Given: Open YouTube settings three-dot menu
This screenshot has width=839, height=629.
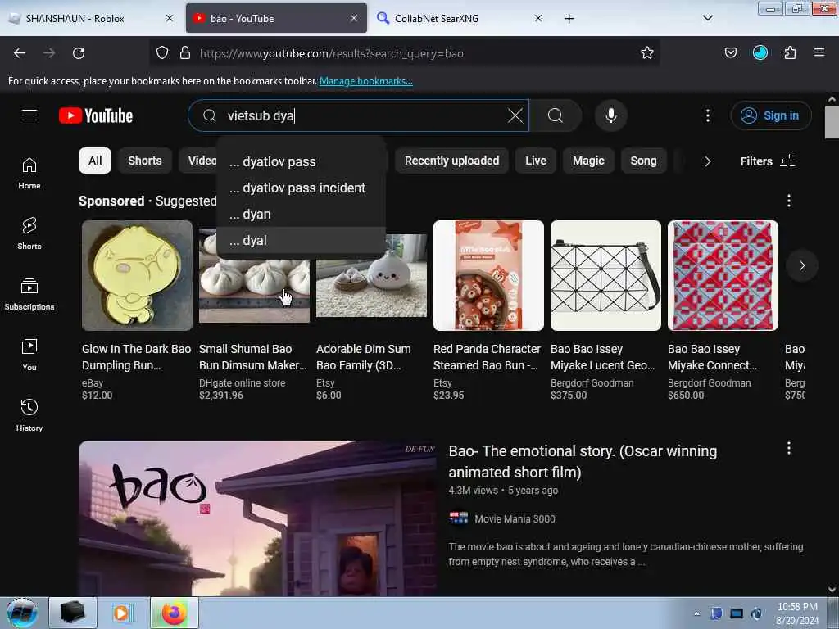Looking at the screenshot, I should (707, 115).
